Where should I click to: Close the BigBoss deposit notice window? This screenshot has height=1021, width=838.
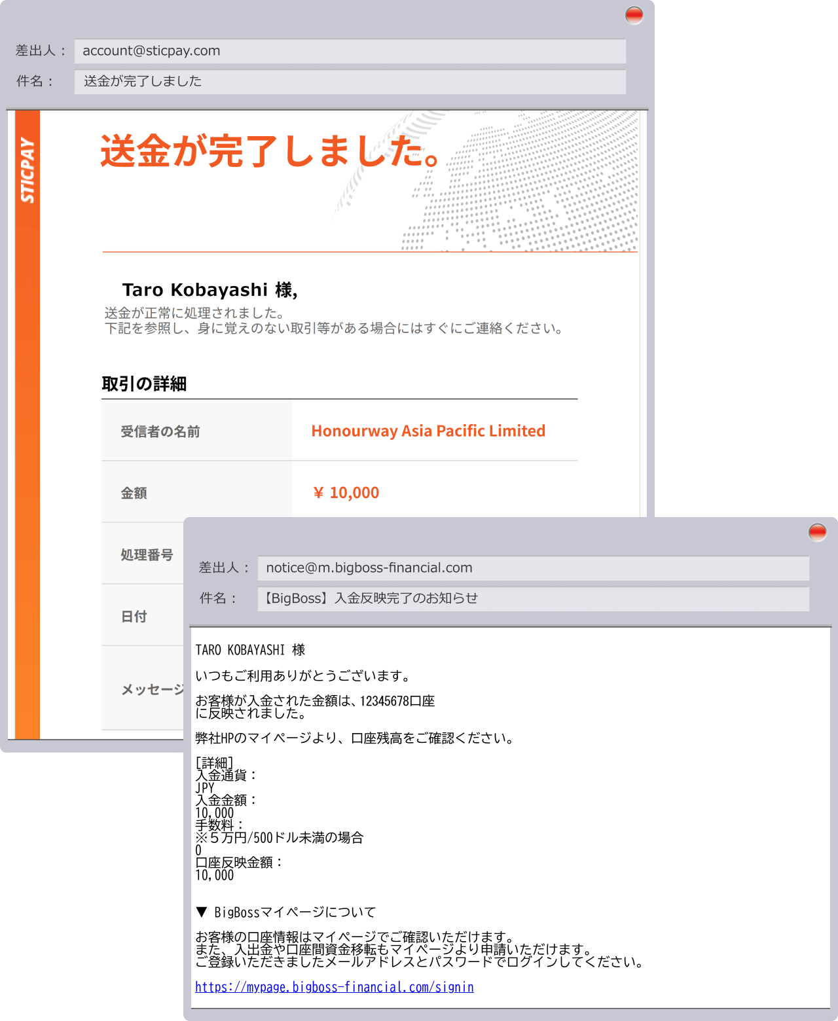(817, 532)
